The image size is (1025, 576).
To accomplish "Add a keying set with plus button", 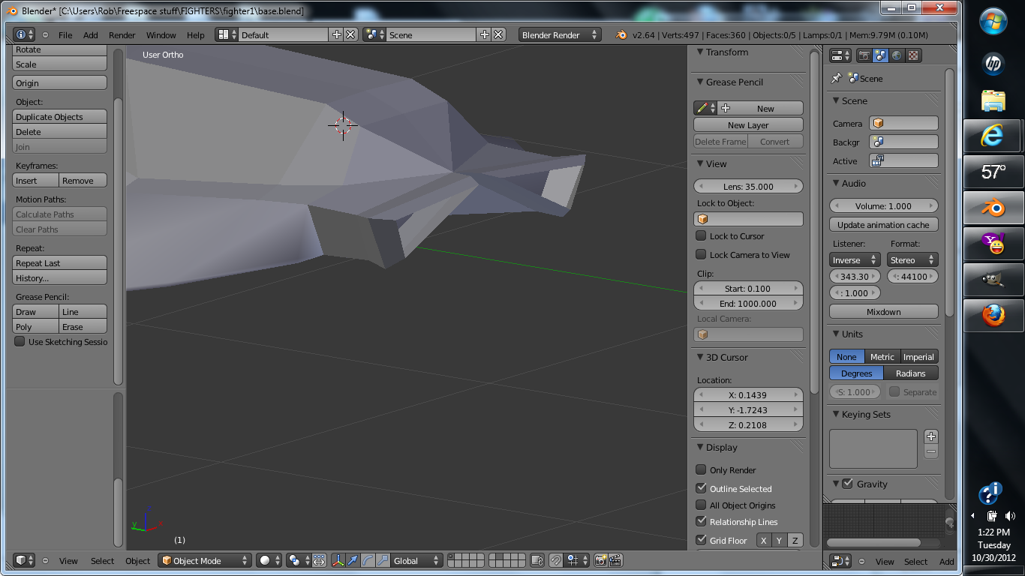I will (931, 436).
